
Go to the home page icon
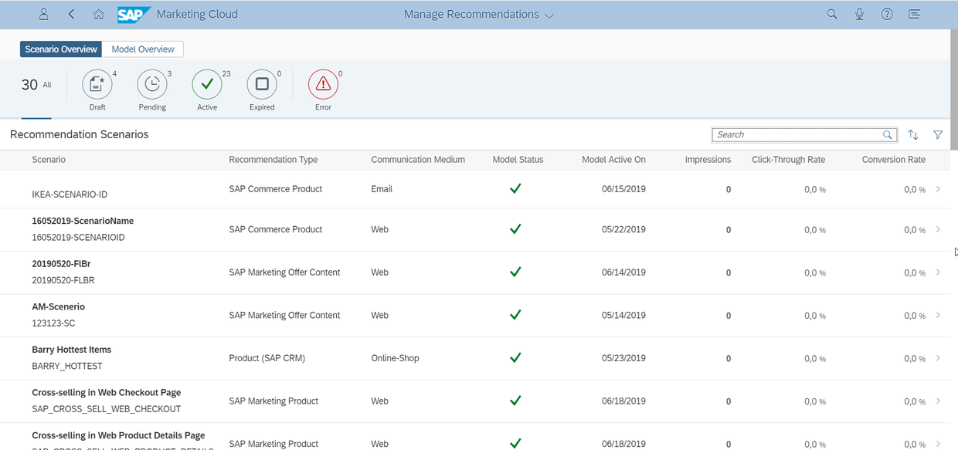point(98,14)
